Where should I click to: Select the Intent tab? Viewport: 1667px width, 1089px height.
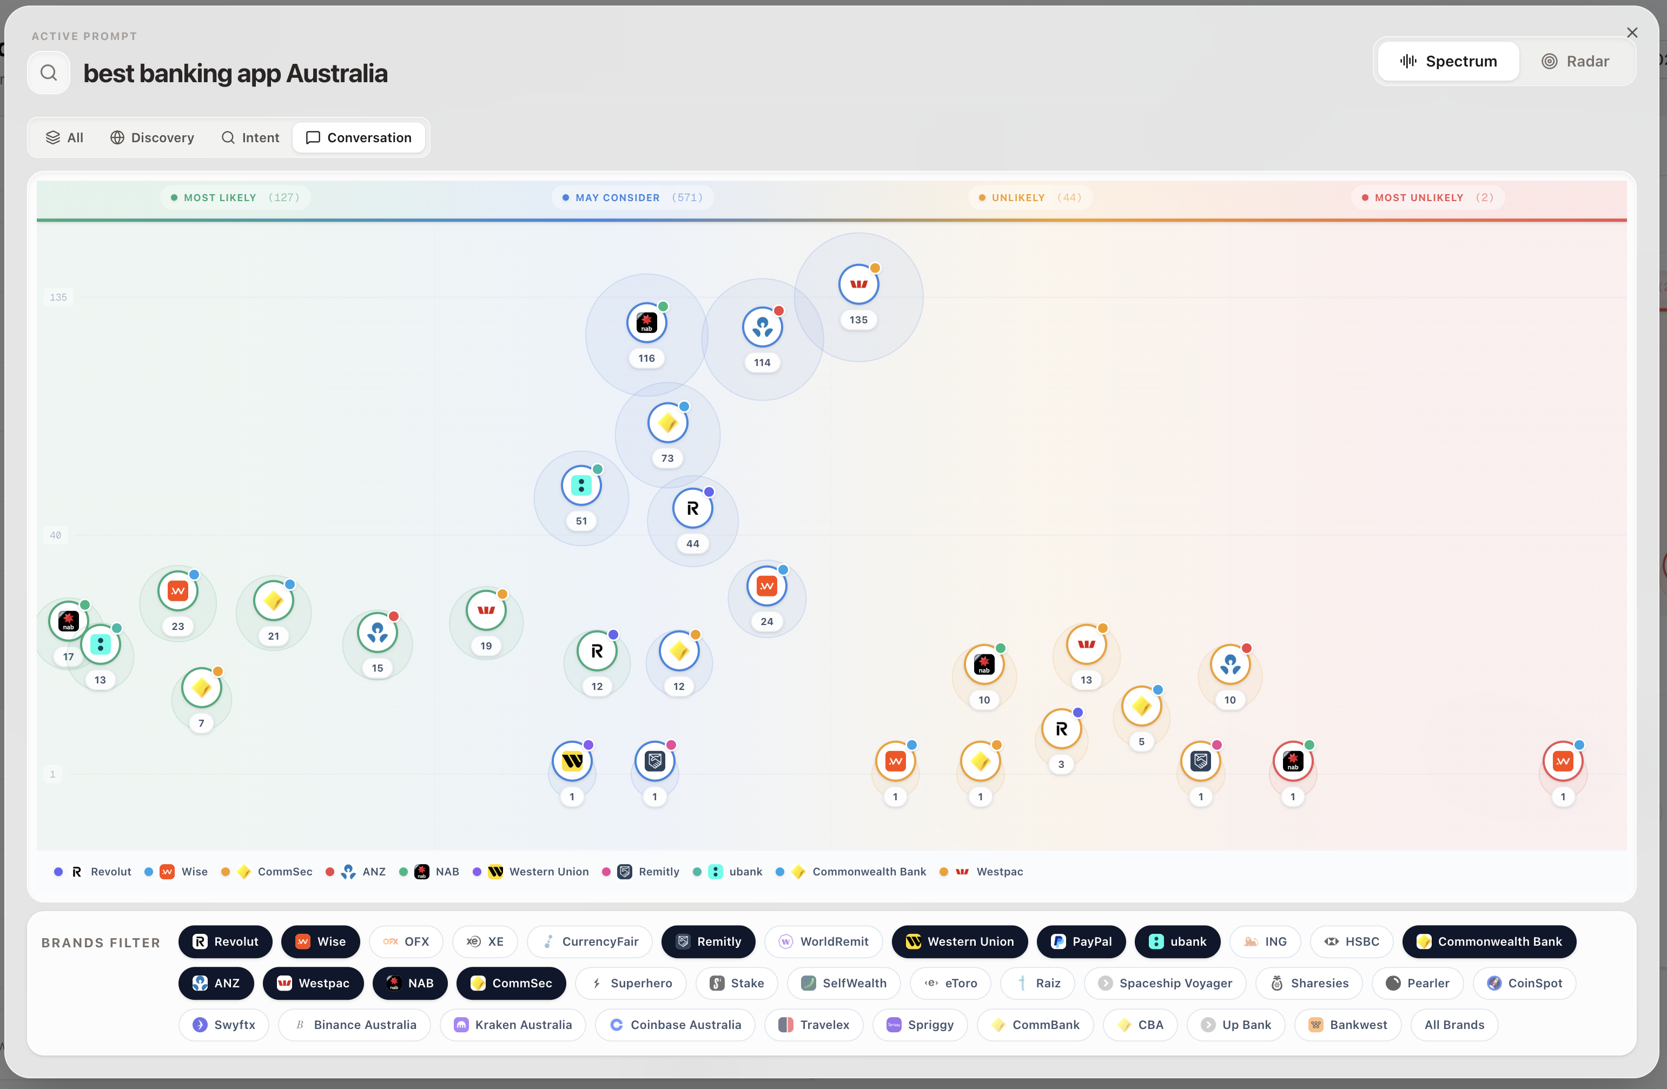tap(250, 137)
